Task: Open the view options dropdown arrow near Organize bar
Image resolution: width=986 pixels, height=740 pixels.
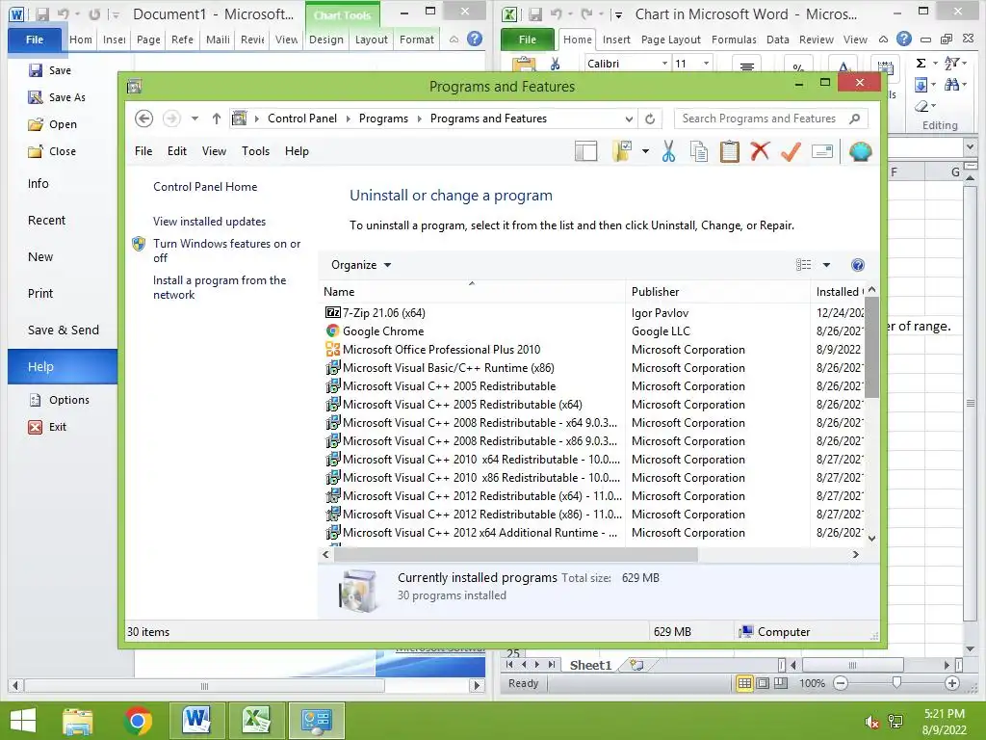Action: click(x=826, y=265)
